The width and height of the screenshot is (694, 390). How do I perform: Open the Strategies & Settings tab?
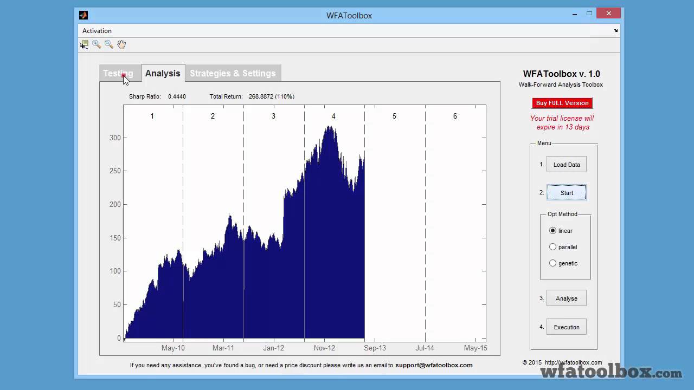pos(233,73)
